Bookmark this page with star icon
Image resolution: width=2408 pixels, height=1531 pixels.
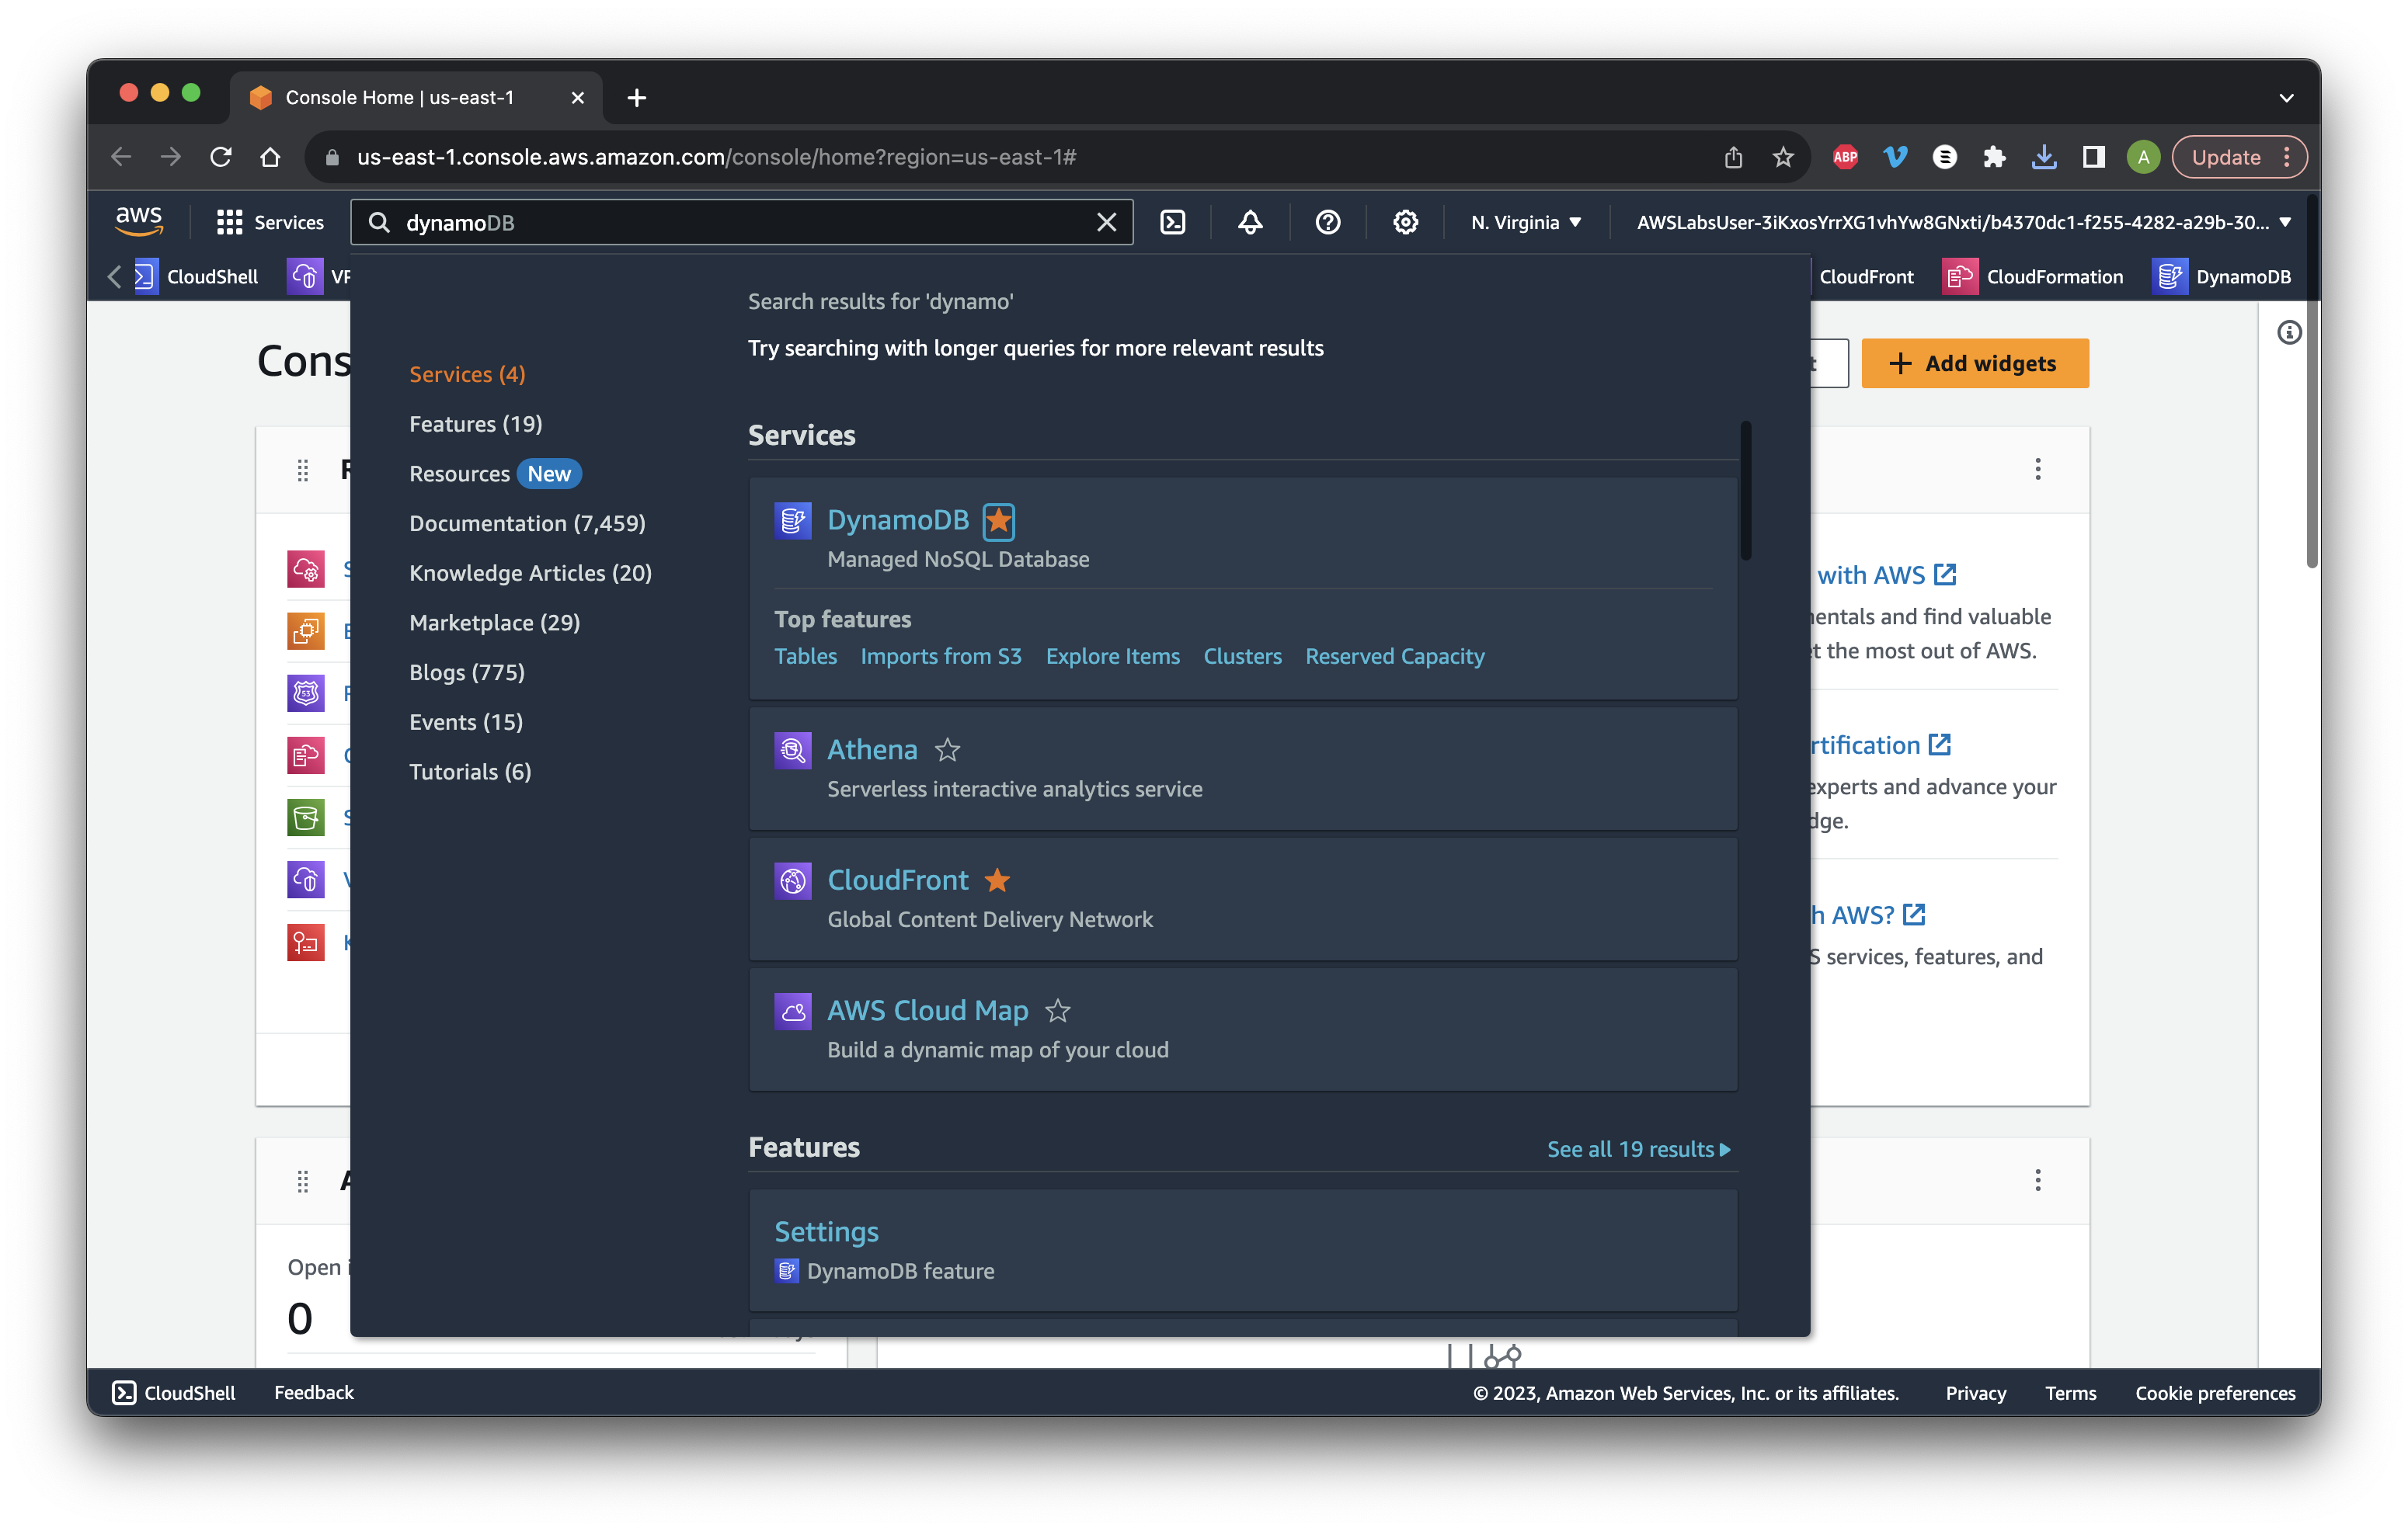point(1782,157)
